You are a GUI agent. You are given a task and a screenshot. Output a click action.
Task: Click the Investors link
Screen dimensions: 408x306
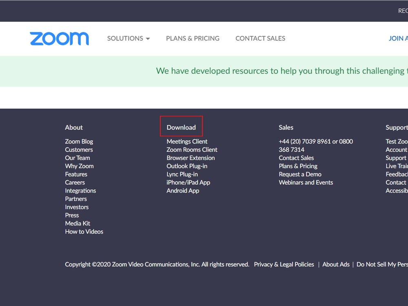coord(77,207)
